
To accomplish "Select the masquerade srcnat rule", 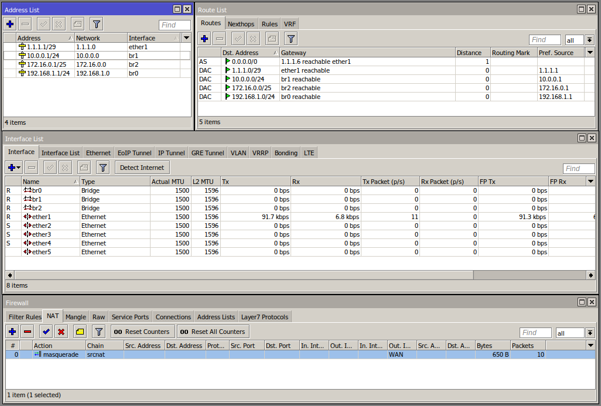I will [300, 354].
